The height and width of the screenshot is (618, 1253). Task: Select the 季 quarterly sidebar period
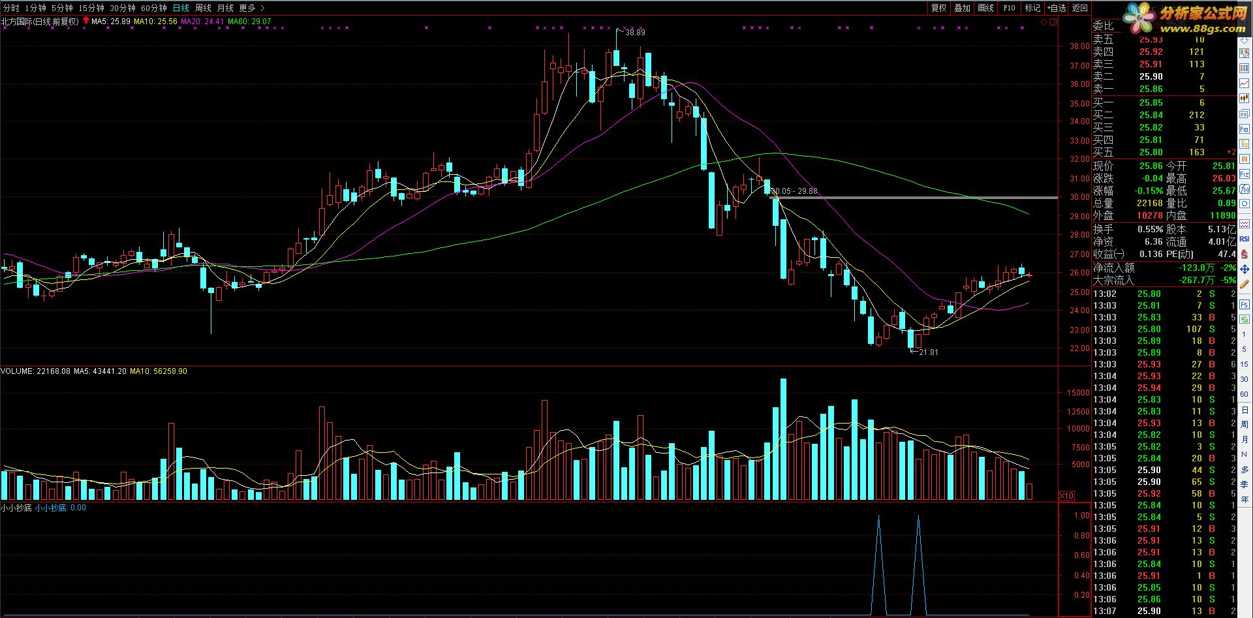[1245, 484]
